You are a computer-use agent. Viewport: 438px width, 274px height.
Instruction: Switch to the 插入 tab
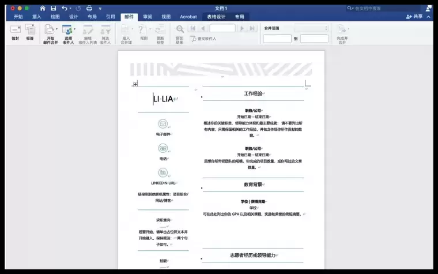(x=36, y=17)
